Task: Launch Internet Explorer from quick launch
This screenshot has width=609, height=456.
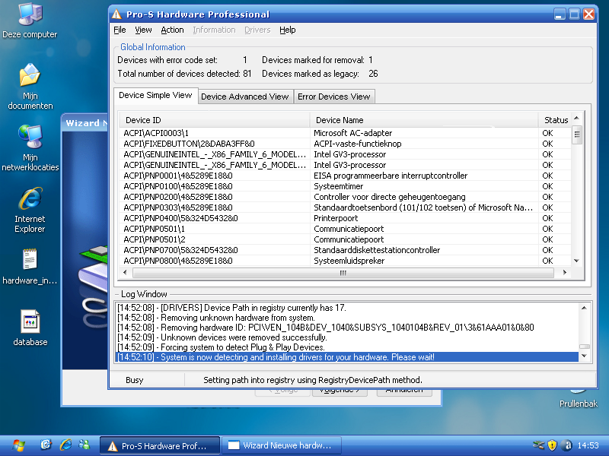Action: pyautogui.click(x=65, y=445)
